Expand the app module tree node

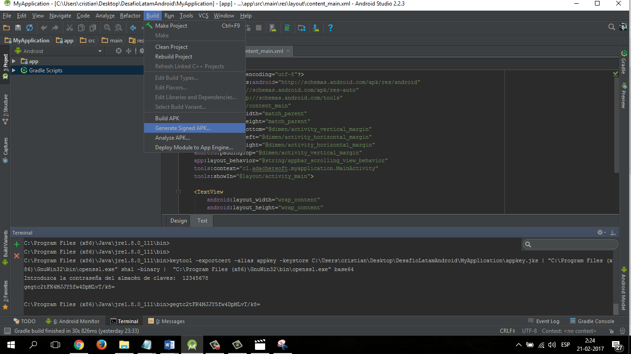coord(14,61)
